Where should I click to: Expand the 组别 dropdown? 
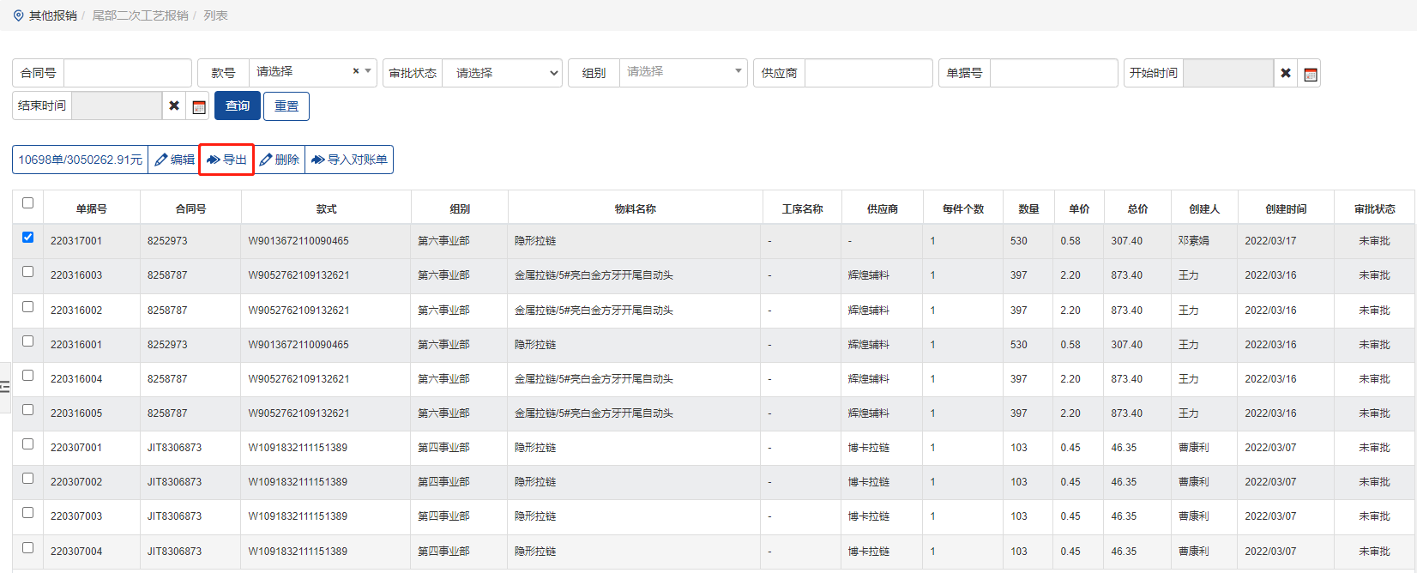point(682,72)
